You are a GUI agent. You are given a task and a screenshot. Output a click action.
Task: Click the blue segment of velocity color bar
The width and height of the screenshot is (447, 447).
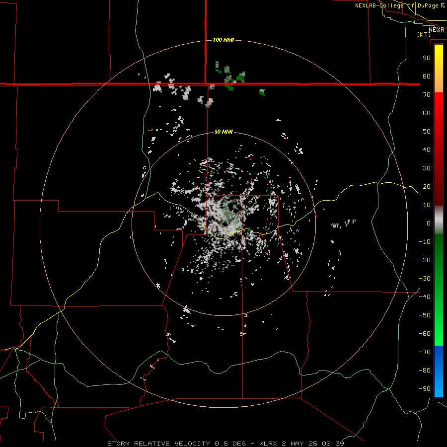click(x=439, y=372)
